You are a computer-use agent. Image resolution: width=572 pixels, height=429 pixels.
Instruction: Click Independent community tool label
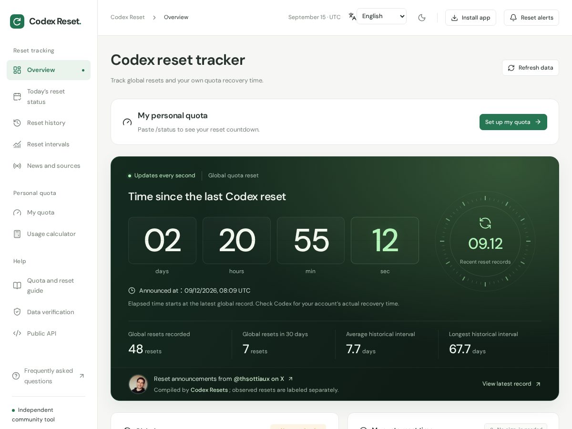click(x=33, y=415)
